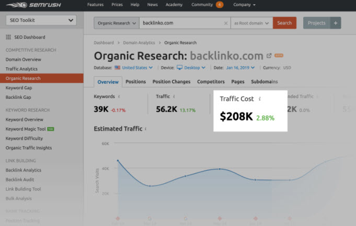Select Organic Research in sidebar
The height and width of the screenshot is (226, 356).
pos(42,78)
